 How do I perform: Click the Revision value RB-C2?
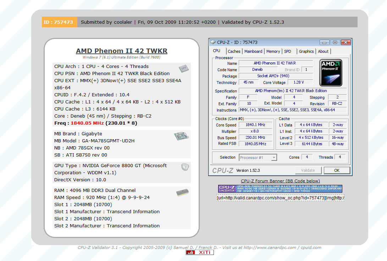tap(337, 103)
